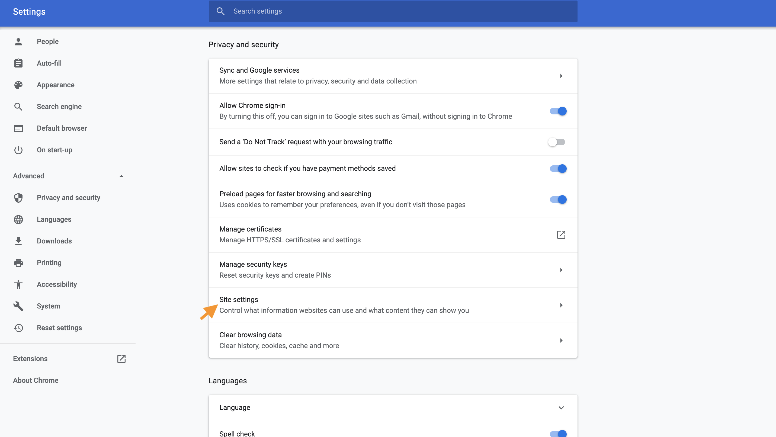Turn off Preload pages toggle
Screen dimensions: 776x437
(558, 199)
